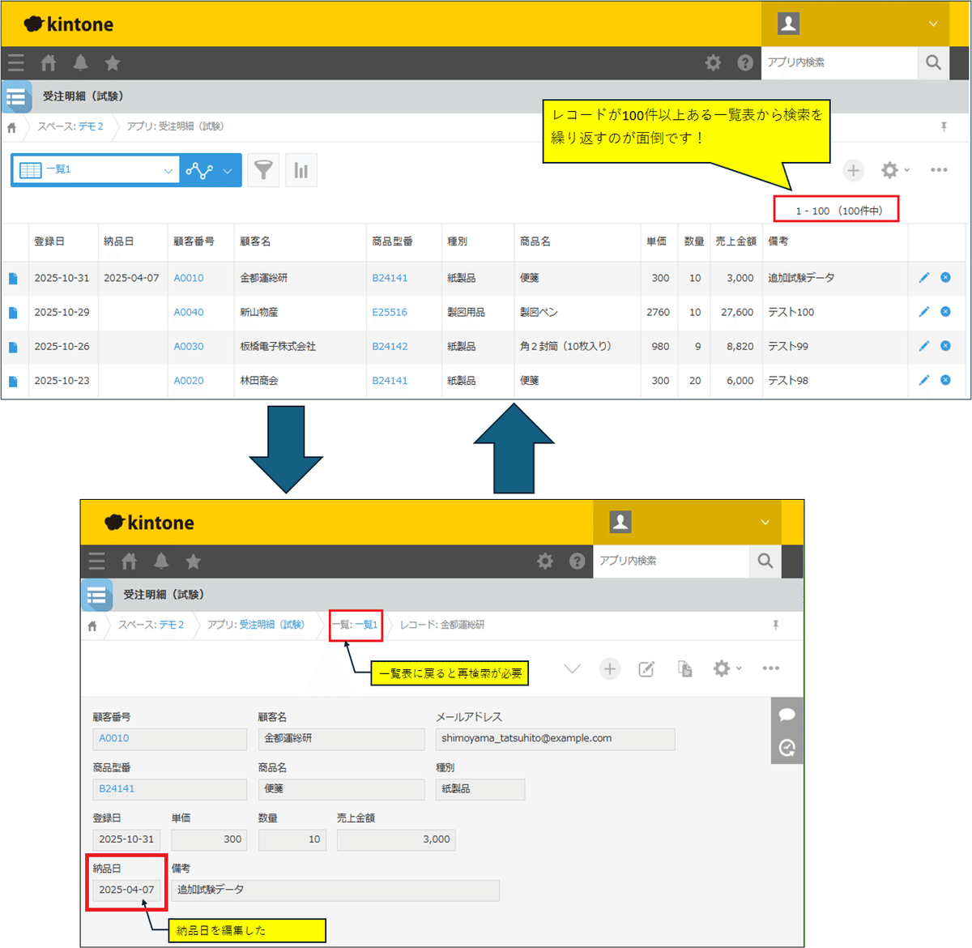Screen dimensions: 972x948
Task: Click 備考 value 追加試験データ in record
Action: [335, 890]
